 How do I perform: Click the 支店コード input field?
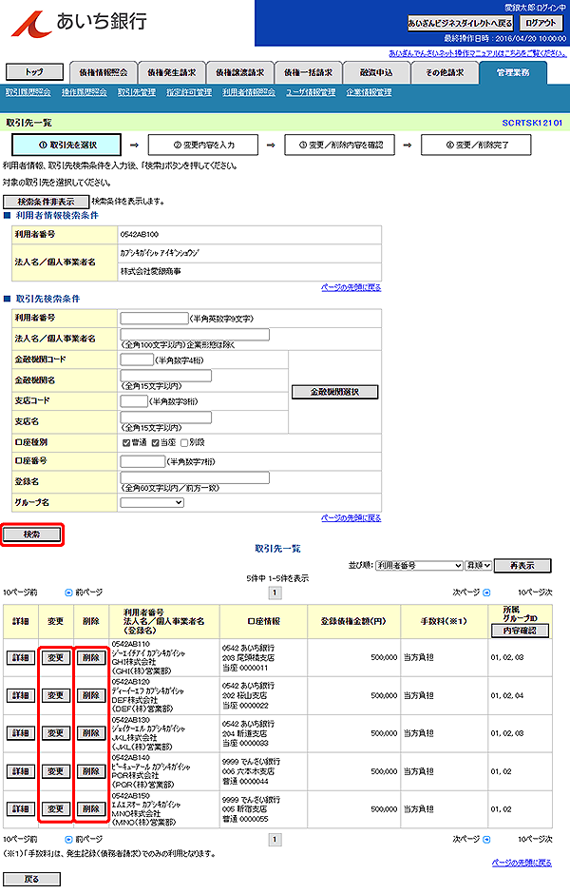click(x=134, y=401)
